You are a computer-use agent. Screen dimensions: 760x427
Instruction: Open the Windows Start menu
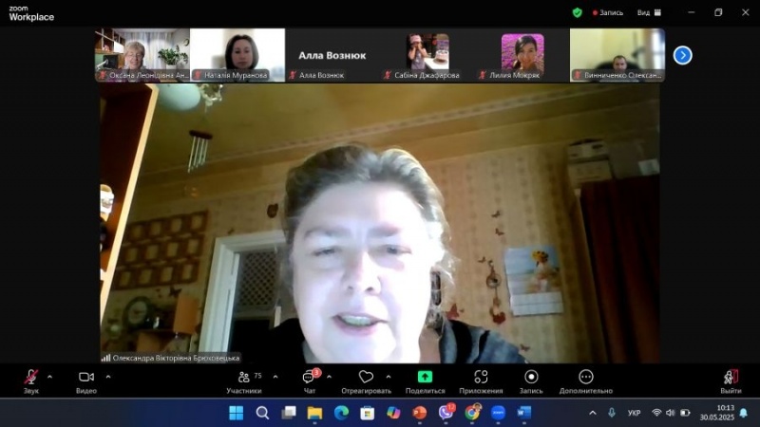(236, 413)
